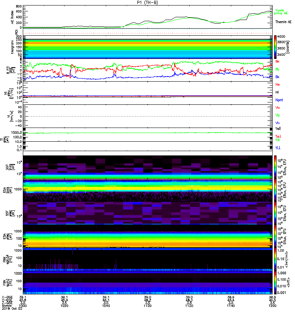Click the blue Npot legend label
Image resolution: width=295 pixels, height=314 pixels.
point(279,100)
